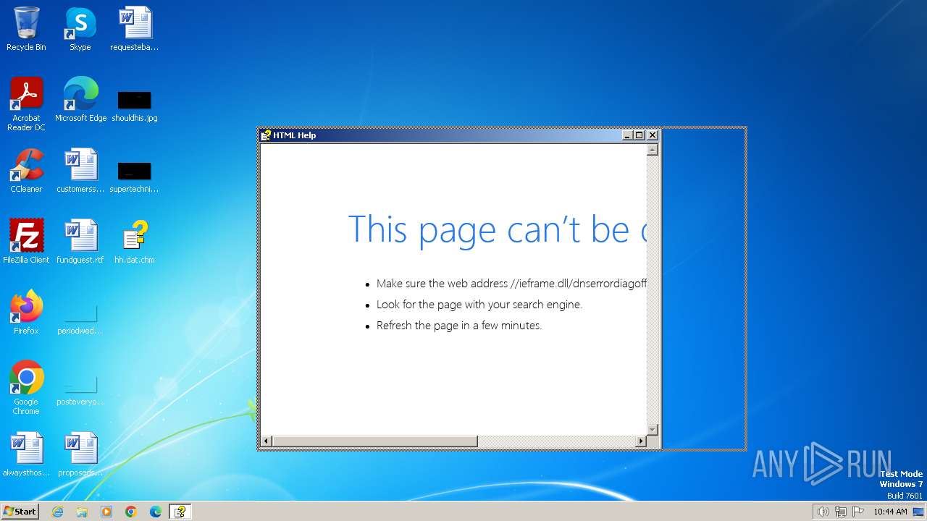Click the "Make sure the web address" line
Screen dimensions: 927x521
pyautogui.click(x=511, y=284)
